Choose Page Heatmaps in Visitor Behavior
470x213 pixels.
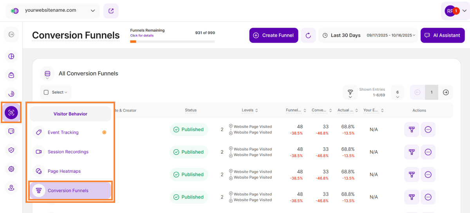pyautogui.click(x=64, y=171)
